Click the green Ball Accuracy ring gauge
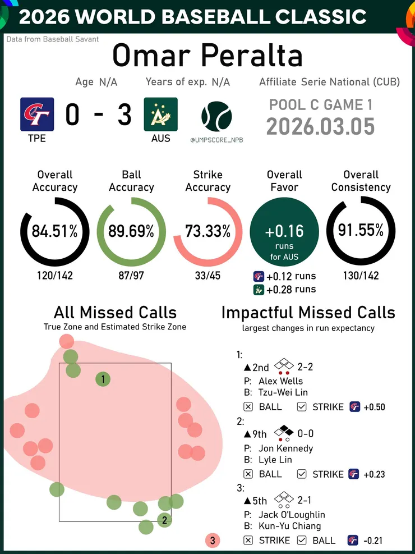 (x=131, y=231)
